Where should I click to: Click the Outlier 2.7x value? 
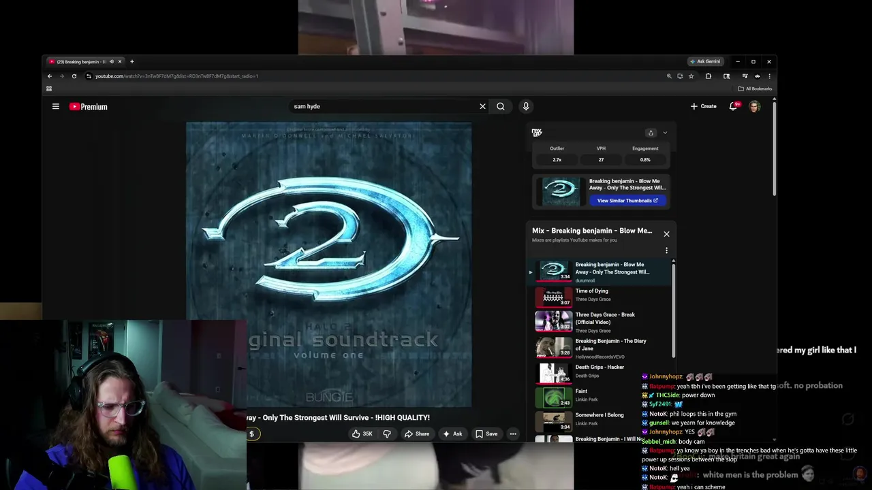pyautogui.click(x=557, y=160)
